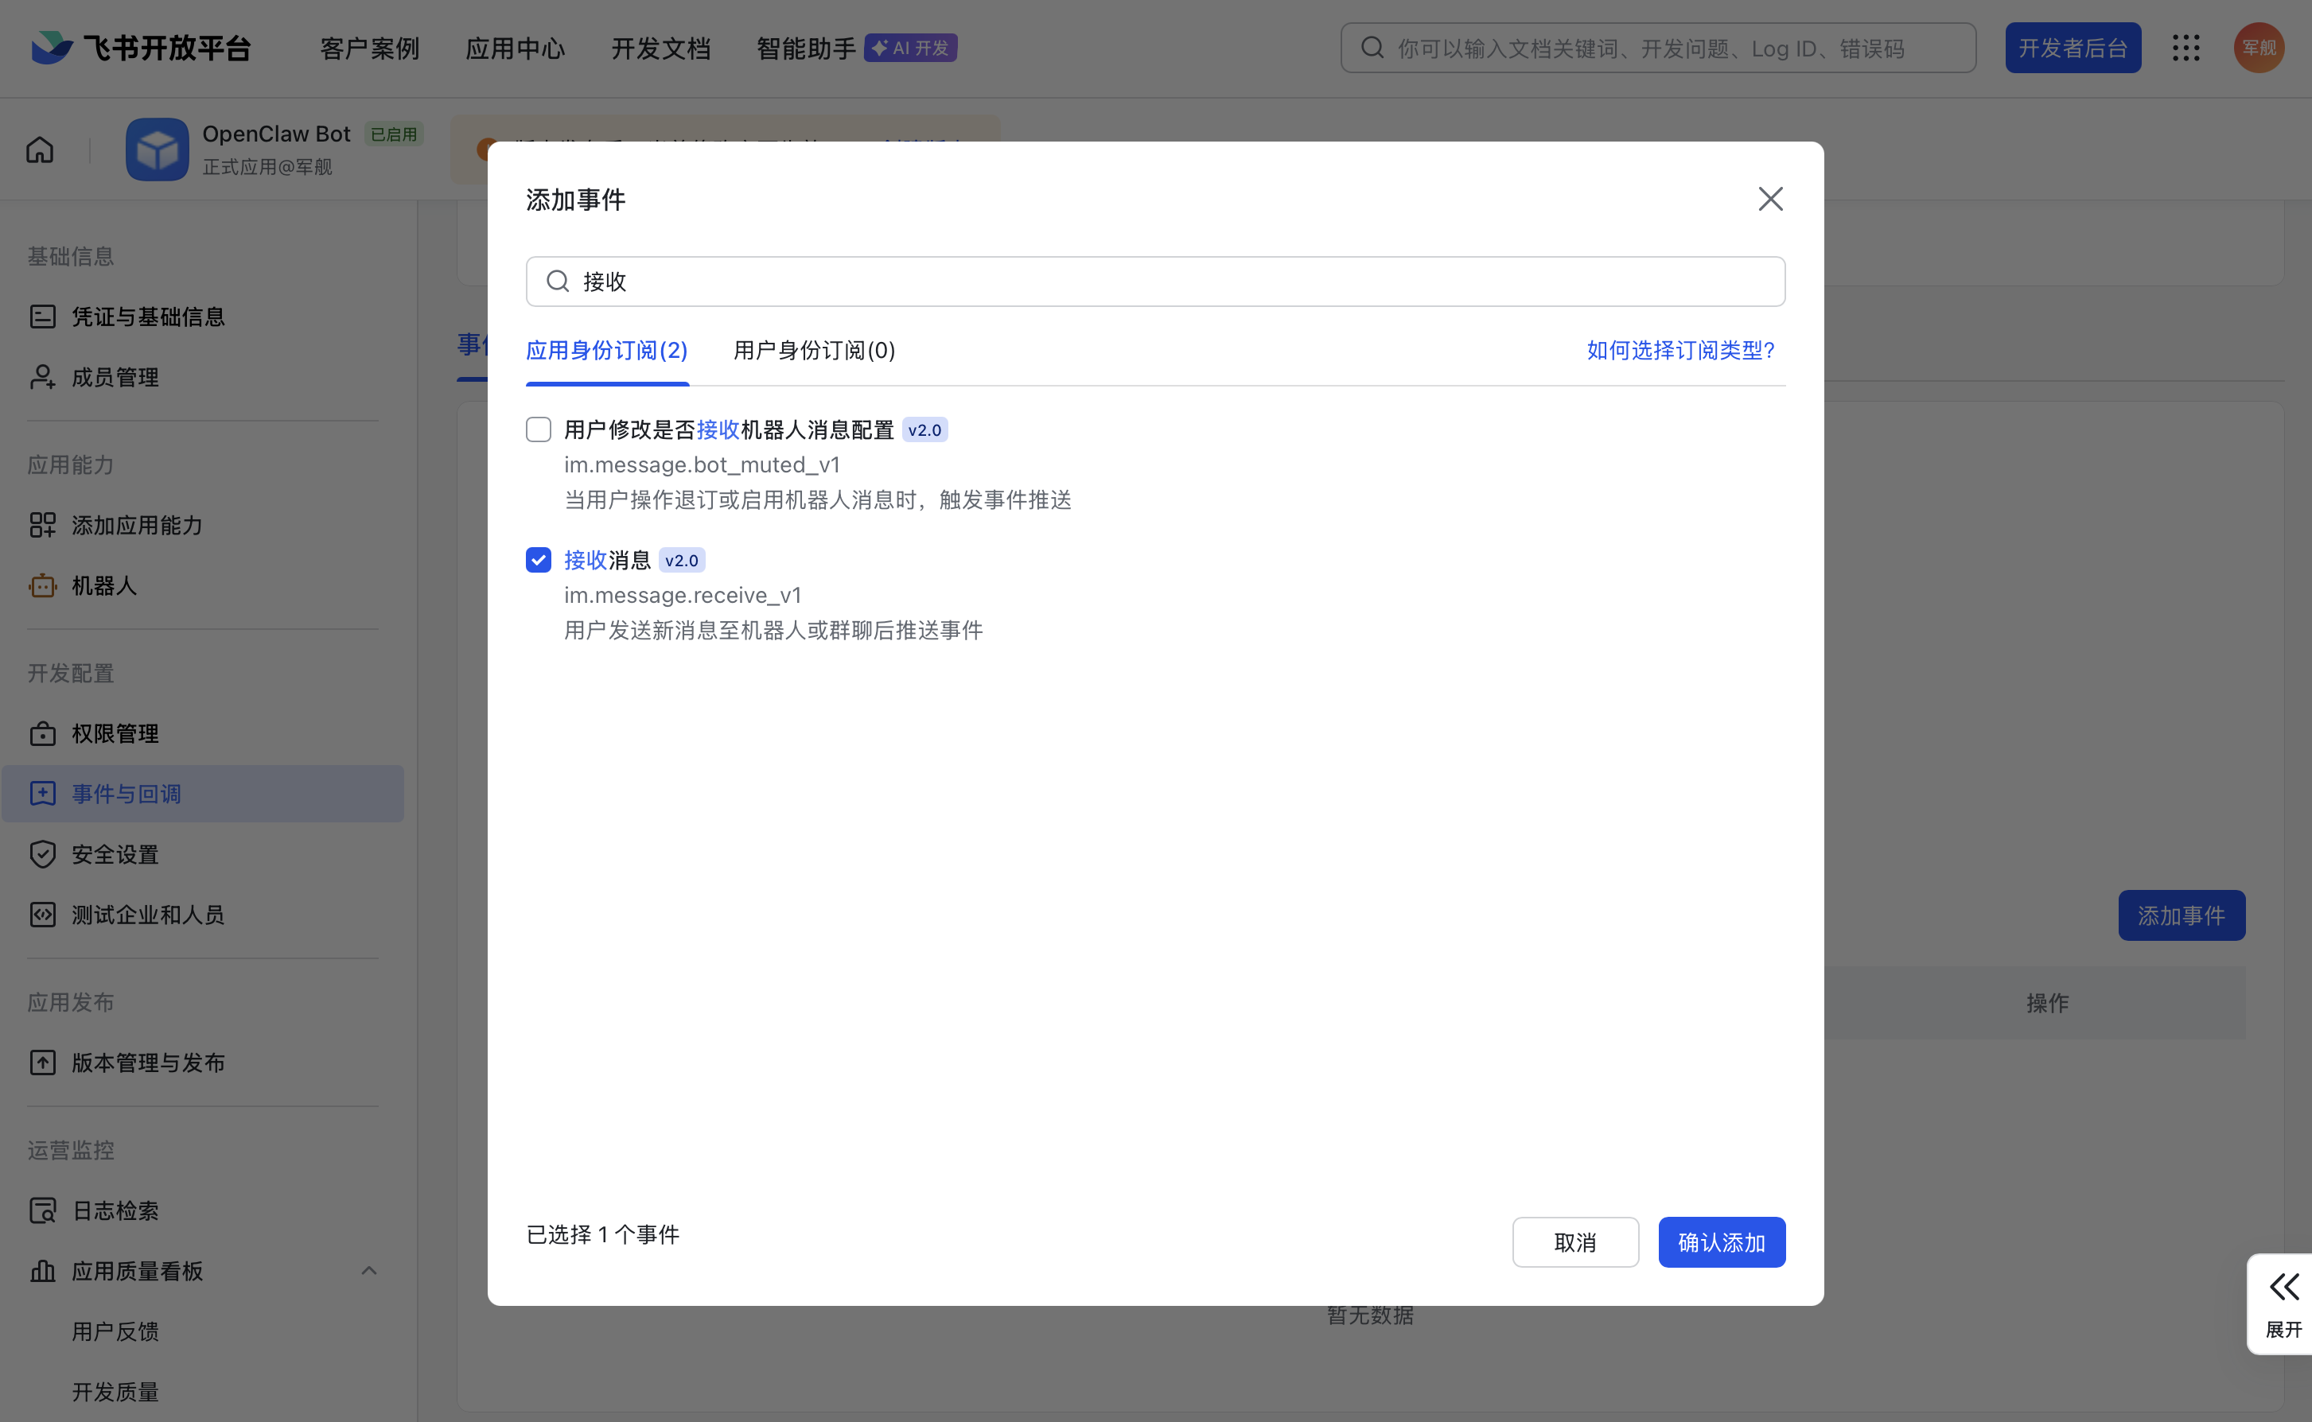Select the 应用身份订阅(2) tab
This screenshot has width=2312, height=1422.
(607, 351)
